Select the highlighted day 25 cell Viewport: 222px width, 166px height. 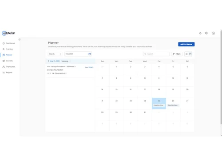159,104
